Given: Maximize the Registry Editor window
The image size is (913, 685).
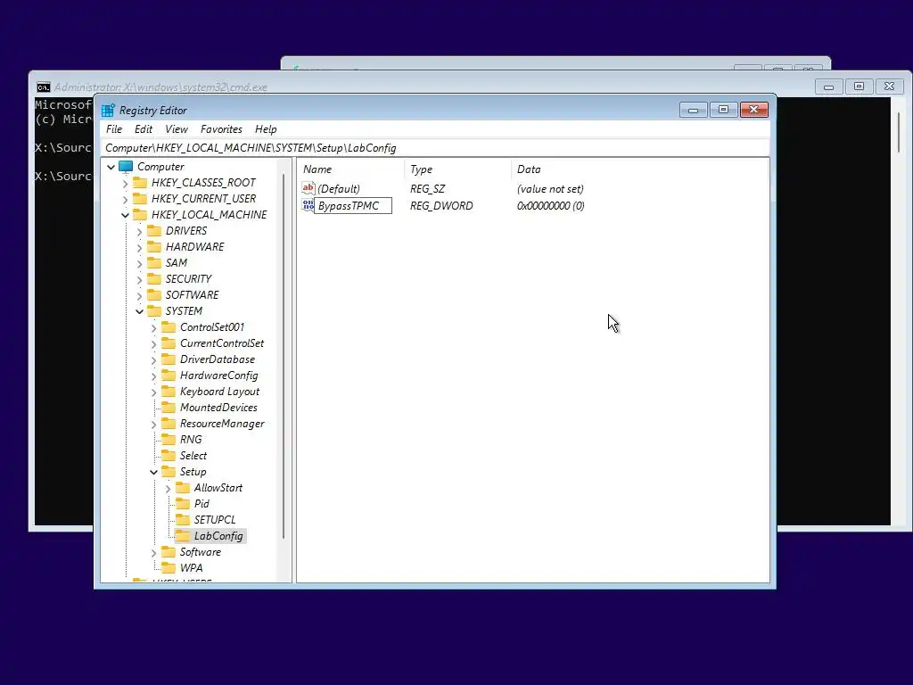Looking at the screenshot, I should pyautogui.click(x=724, y=110).
